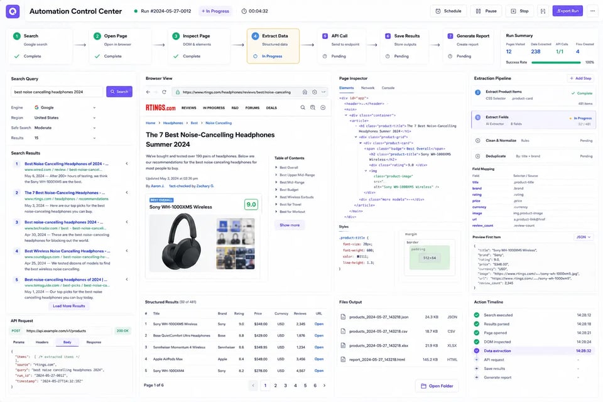Click the Schedule button
603x402 pixels.
(448, 11)
